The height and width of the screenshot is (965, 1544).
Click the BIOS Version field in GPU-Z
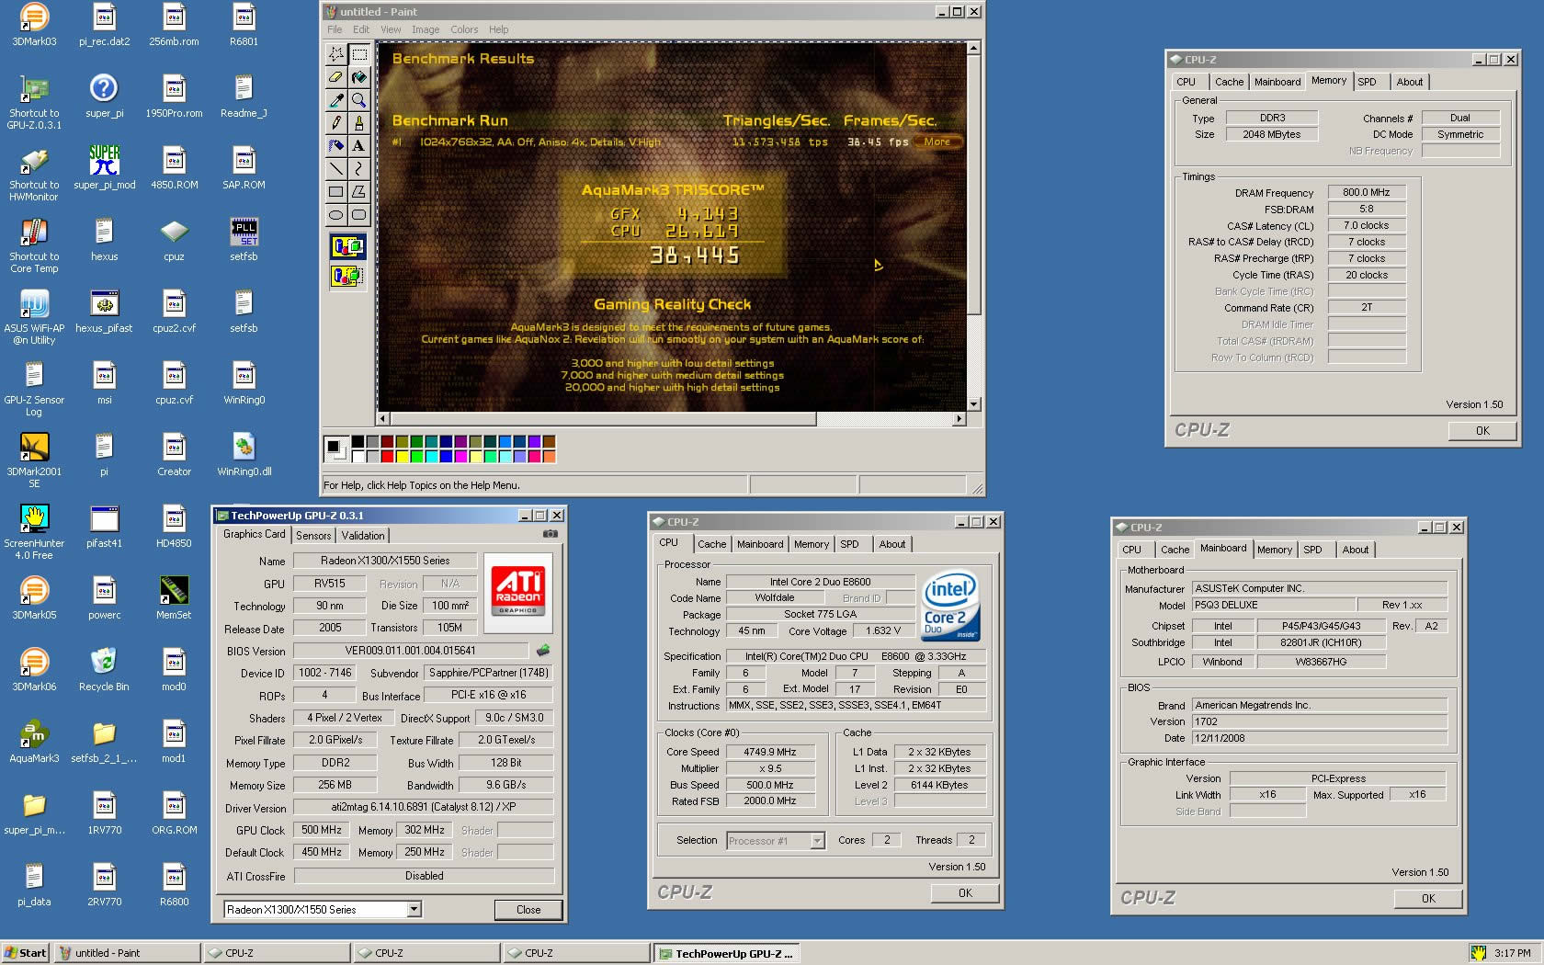coord(410,651)
